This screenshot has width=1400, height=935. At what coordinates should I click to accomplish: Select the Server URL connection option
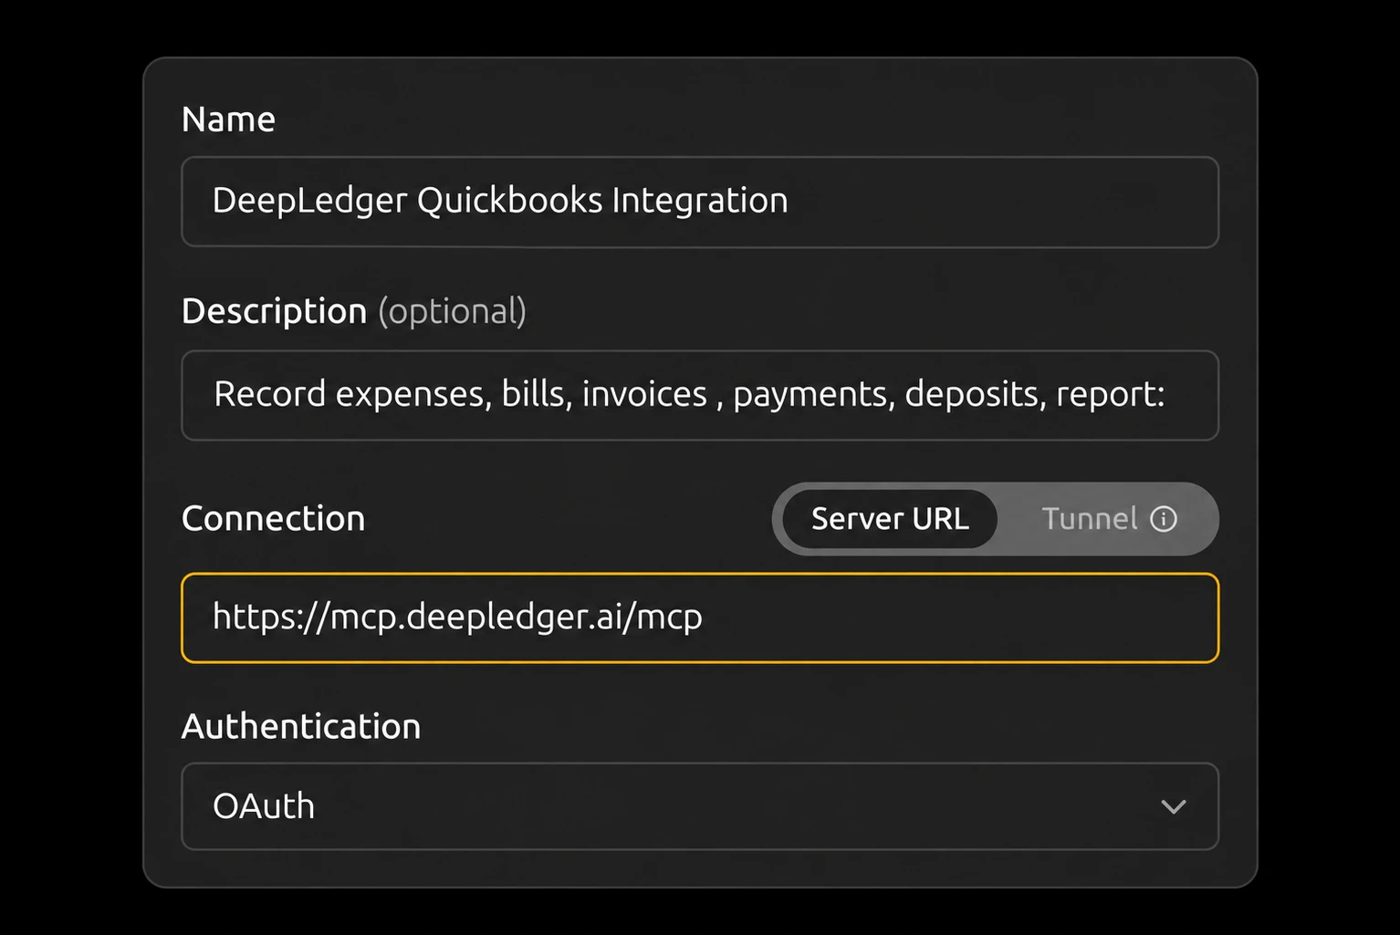coord(890,519)
